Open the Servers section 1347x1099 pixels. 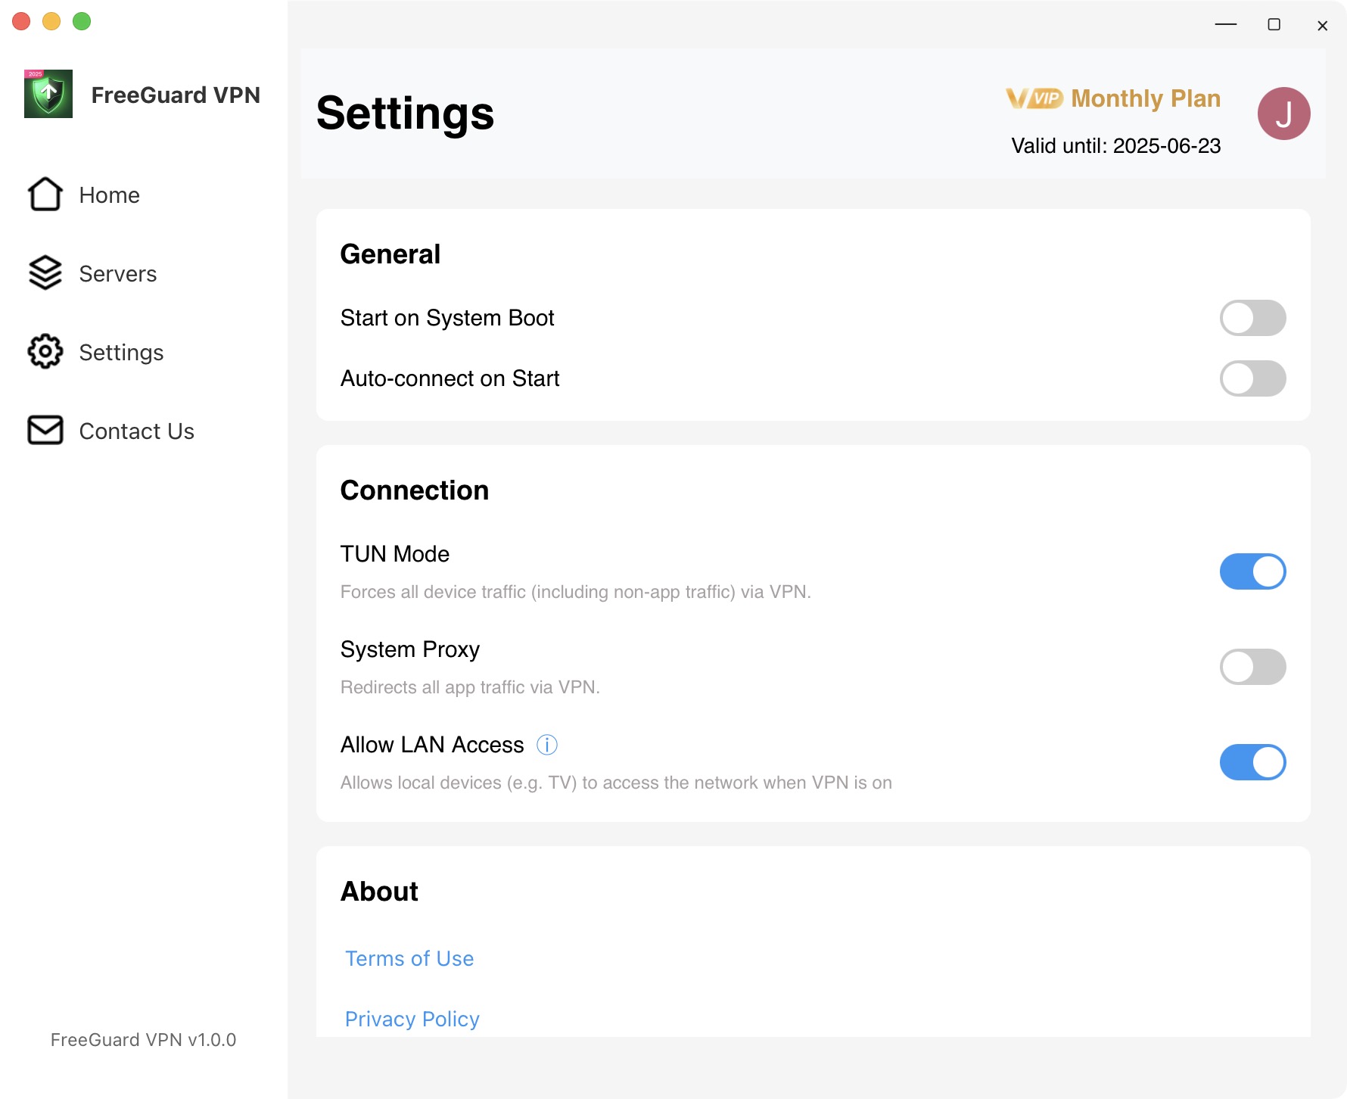coord(118,273)
